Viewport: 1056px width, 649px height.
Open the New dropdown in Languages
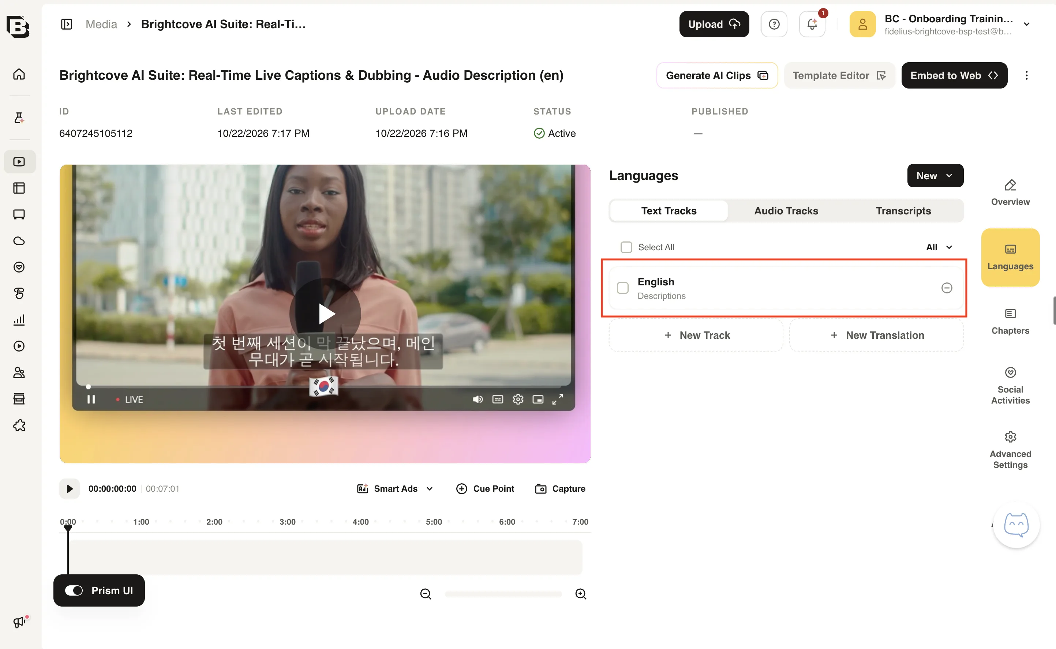click(x=935, y=176)
